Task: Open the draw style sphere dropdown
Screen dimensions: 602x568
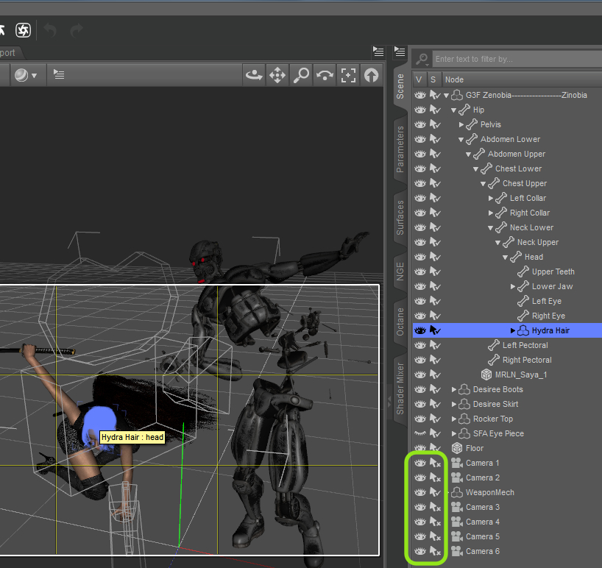Action: 26,75
